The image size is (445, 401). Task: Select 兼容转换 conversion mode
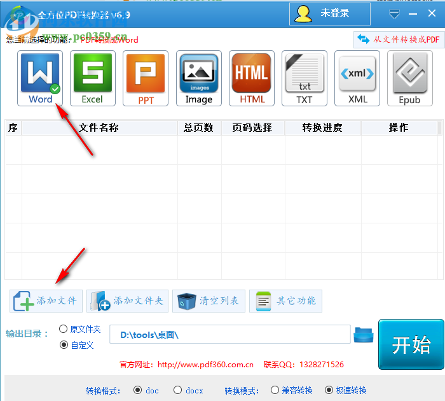(275, 390)
